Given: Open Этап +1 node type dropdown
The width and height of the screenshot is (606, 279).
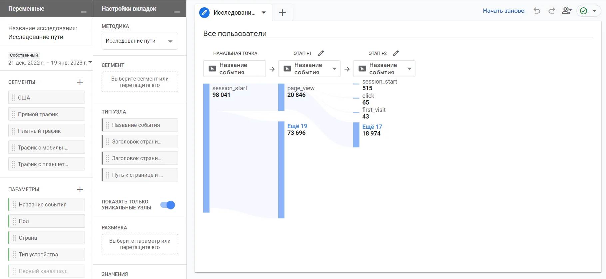Looking at the screenshot, I should pyautogui.click(x=334, y=69).
